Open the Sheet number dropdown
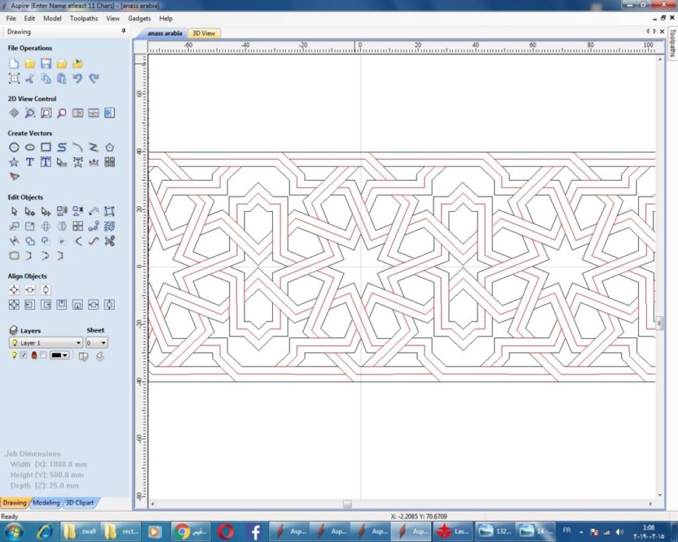 pos(103,343)
